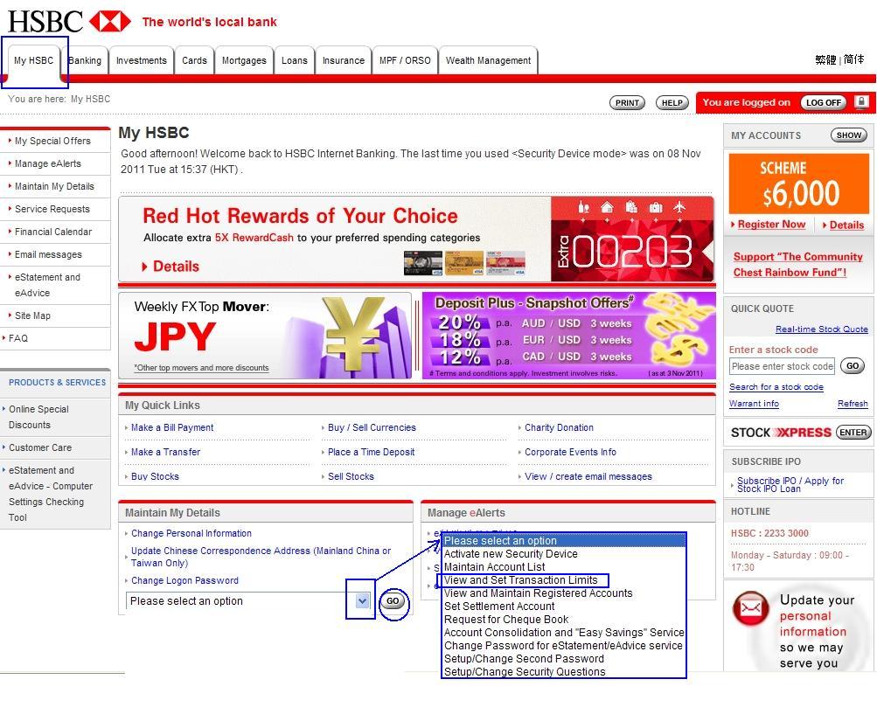The image size is (877, 721).
Task: Go to the Mortgages tab
Action: click(x=244, y=60)
